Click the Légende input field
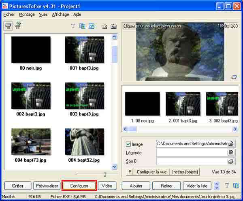The width and height of the screenshot is (243, 201). pyautogui.click(x=192, y=152)
